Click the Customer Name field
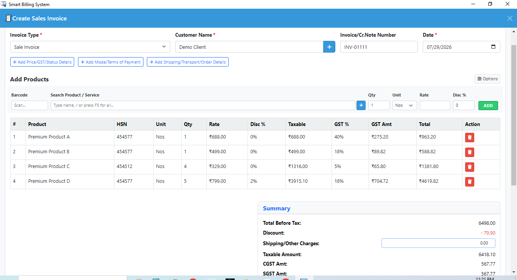517x280 pixels. (249, 47)
